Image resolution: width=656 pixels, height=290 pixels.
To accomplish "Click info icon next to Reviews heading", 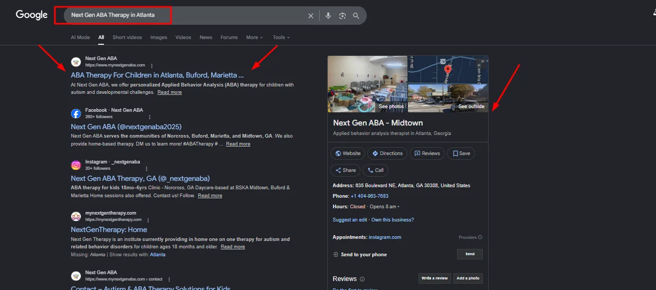I will coord(362,279).
